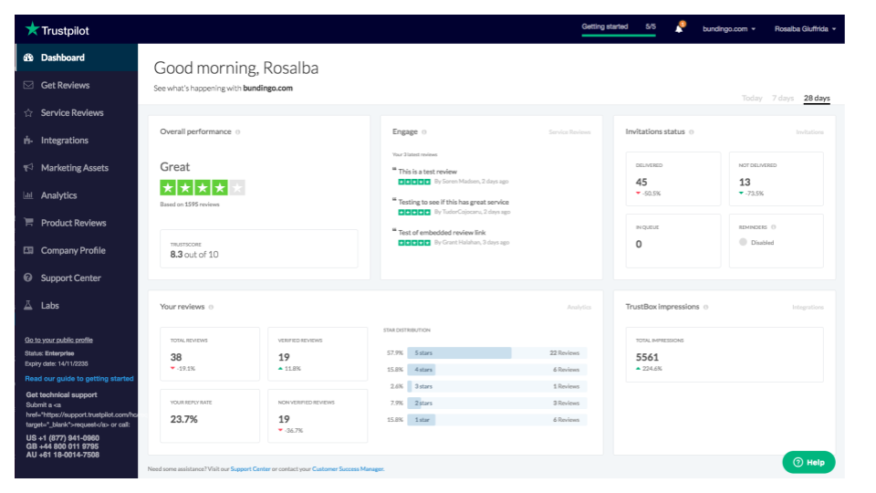Click the Total Reviews 38 card
The width and height of the screenshot is (876, 493).
210,354
